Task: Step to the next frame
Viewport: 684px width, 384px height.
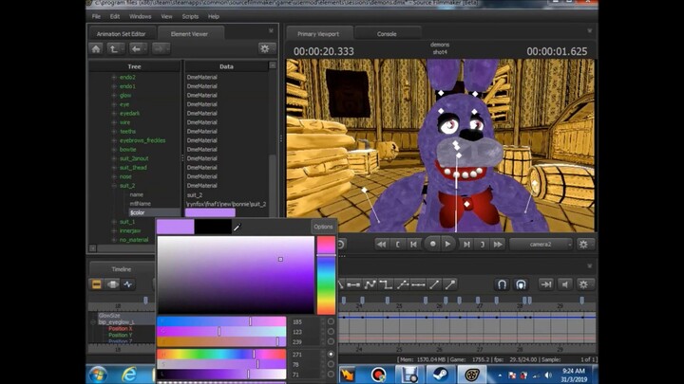Action: coord(466,245)
